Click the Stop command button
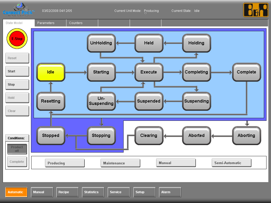 point(17,85)
